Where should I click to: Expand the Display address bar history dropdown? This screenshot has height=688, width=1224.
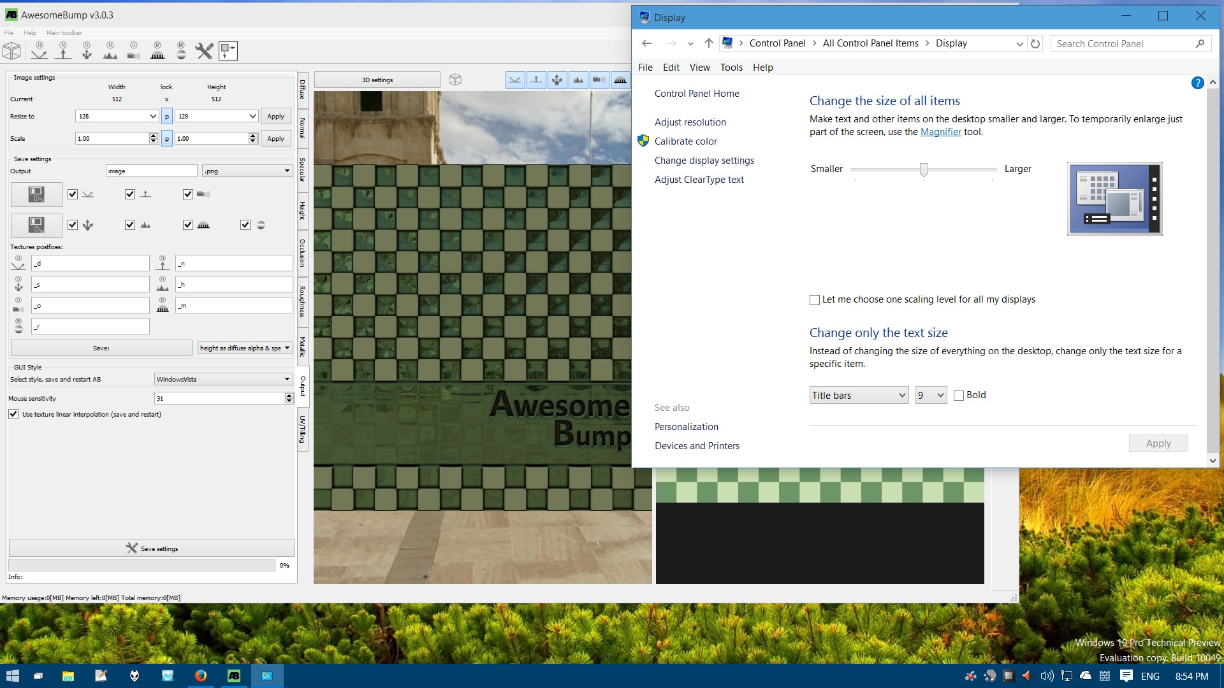point(1019,44)
